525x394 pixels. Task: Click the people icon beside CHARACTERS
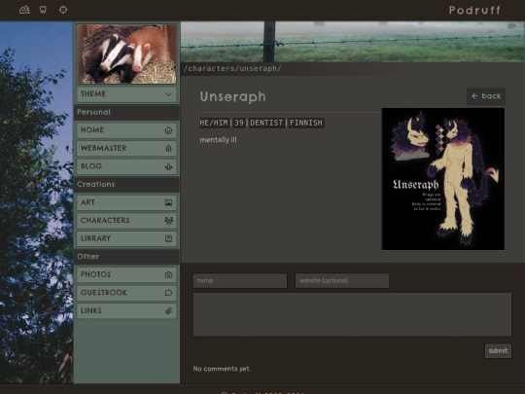coord(169,221)
